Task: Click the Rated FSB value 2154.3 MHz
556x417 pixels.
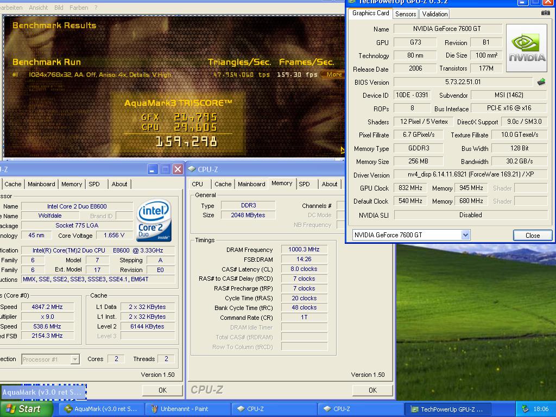Action: click(x=47, y=336)
